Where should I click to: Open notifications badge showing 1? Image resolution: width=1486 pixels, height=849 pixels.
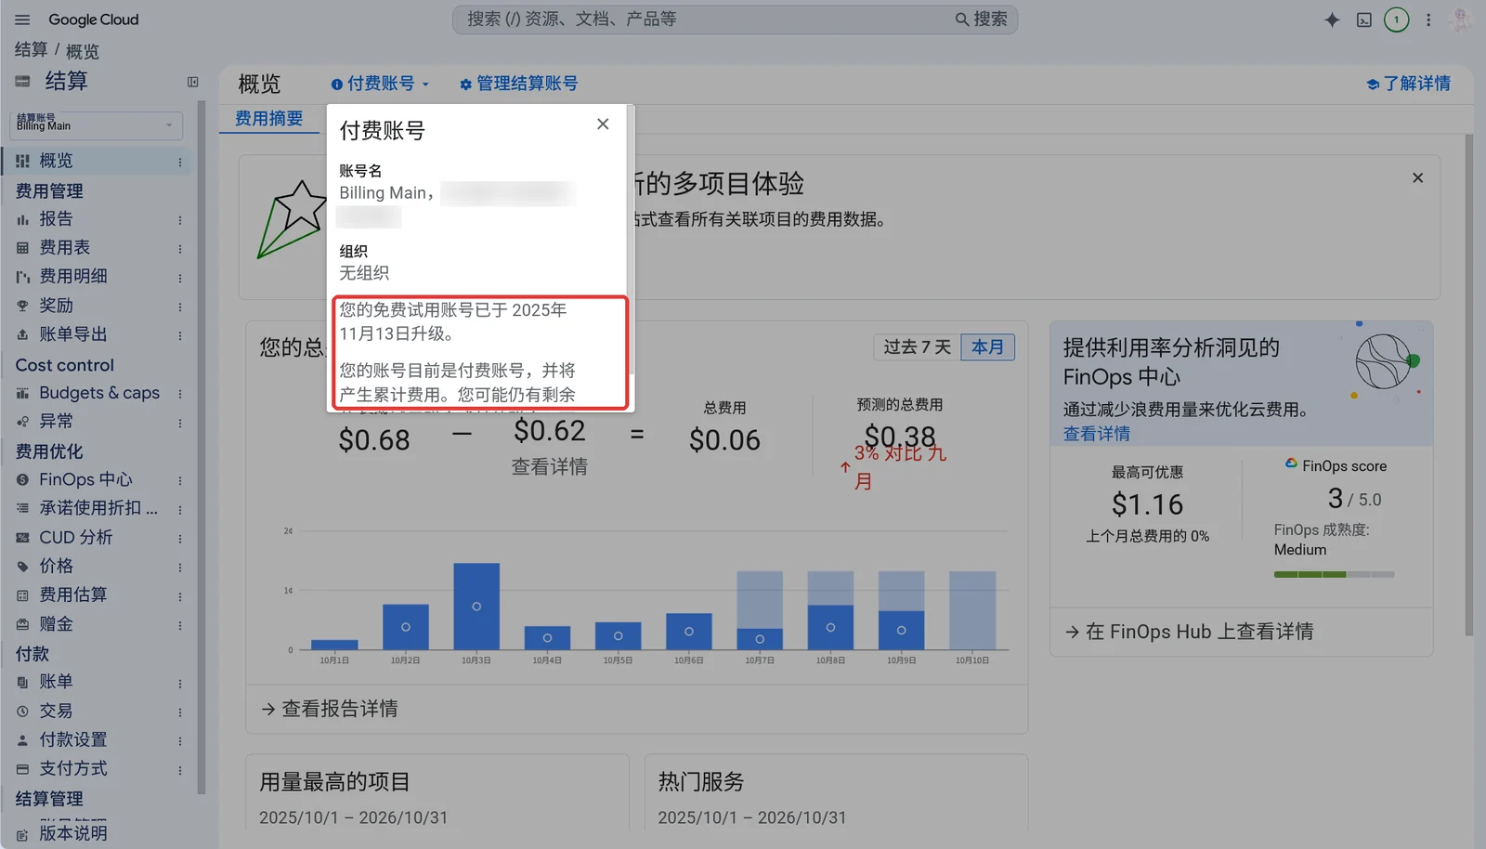click(1396, 20)
